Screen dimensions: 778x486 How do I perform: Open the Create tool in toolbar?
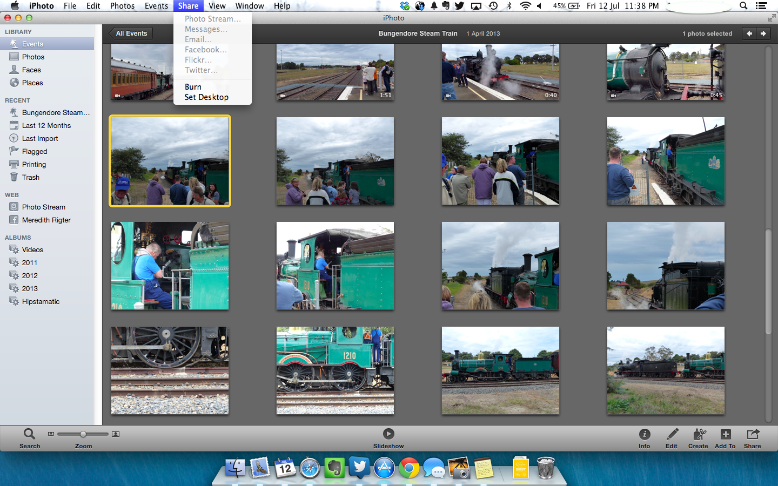(699, 434)
